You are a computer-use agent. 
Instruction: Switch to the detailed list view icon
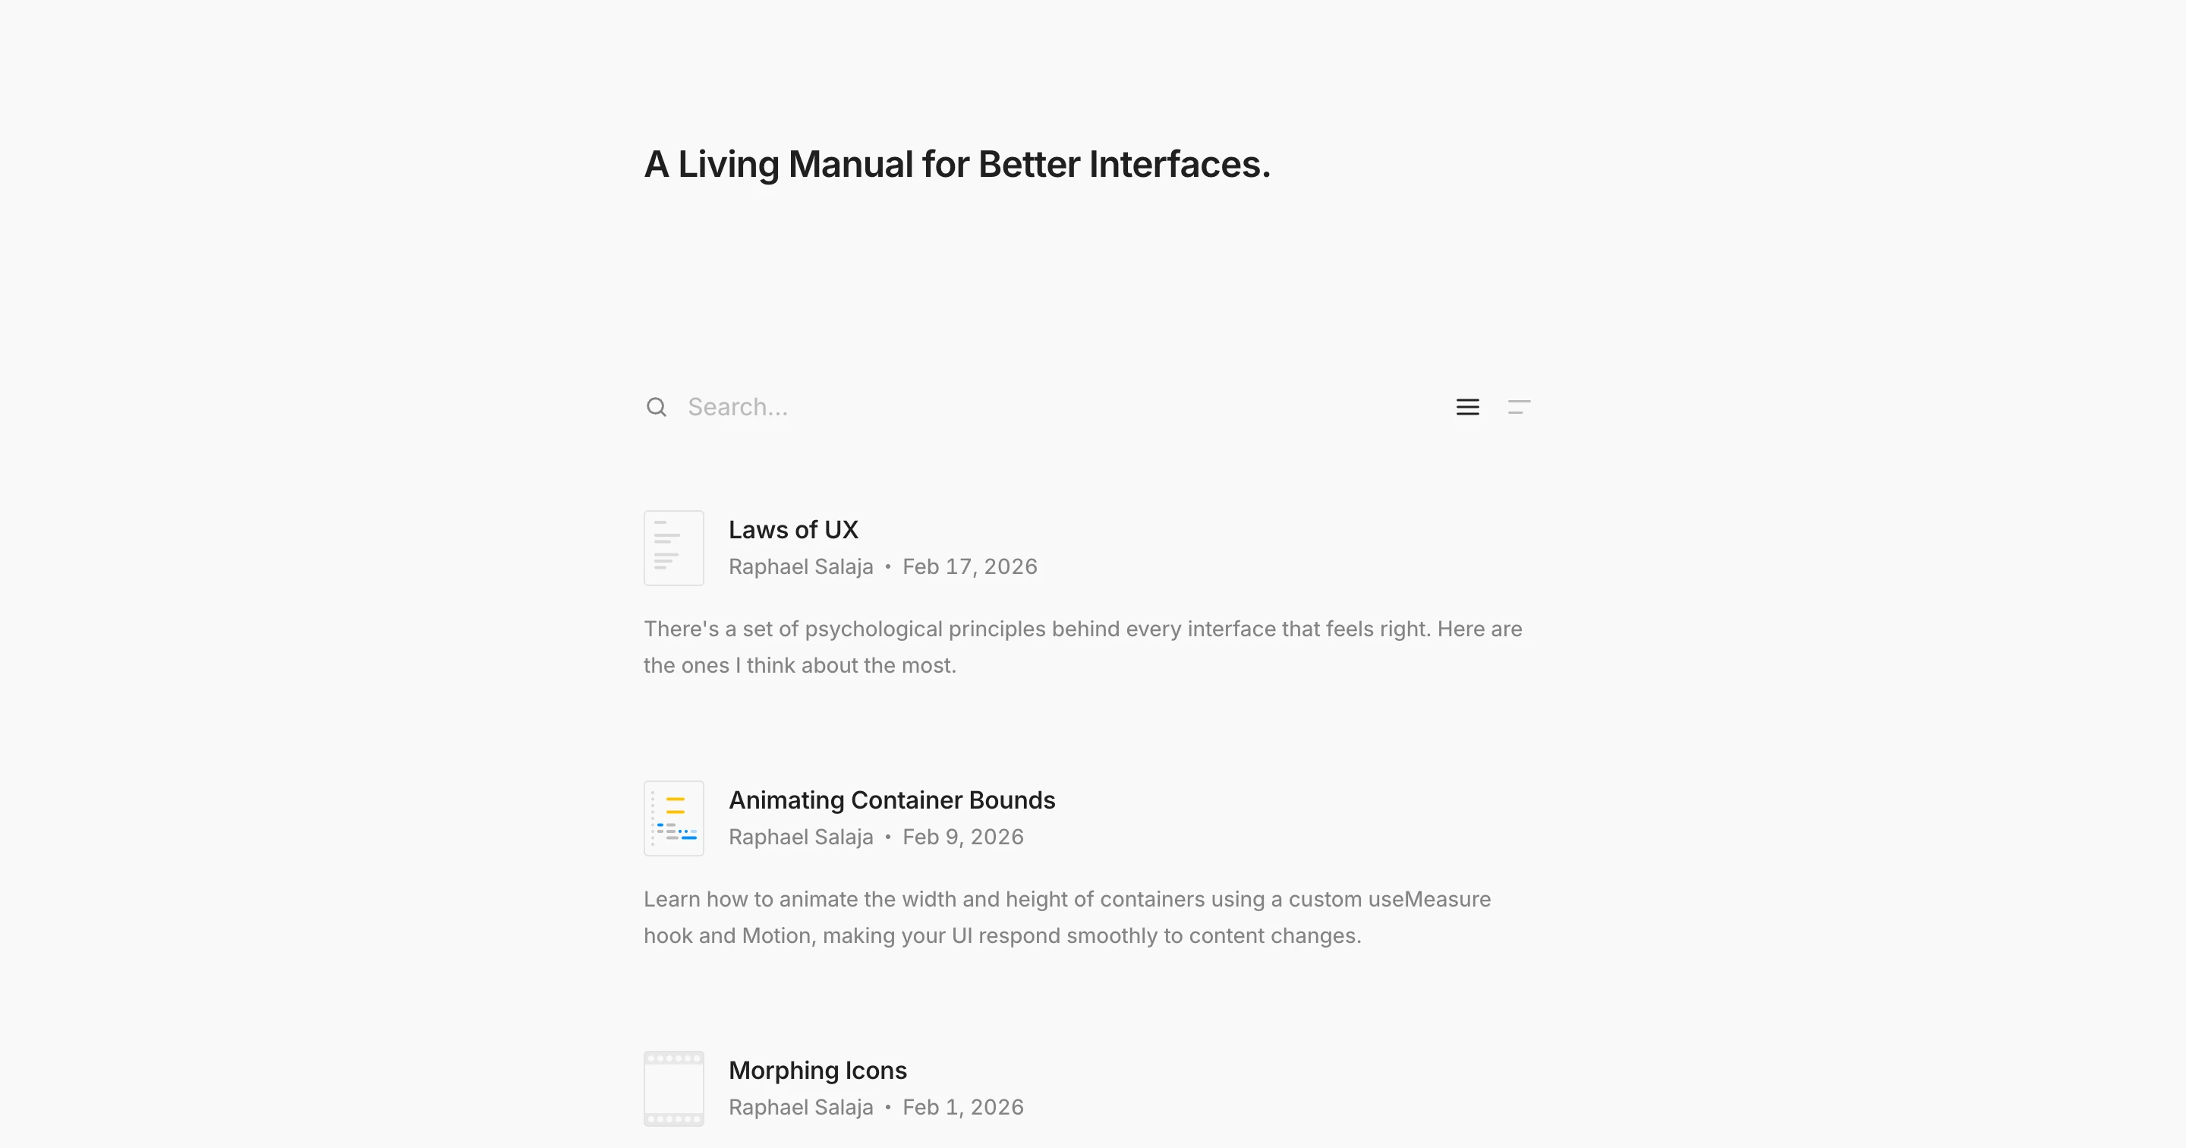click(1467, 408)
